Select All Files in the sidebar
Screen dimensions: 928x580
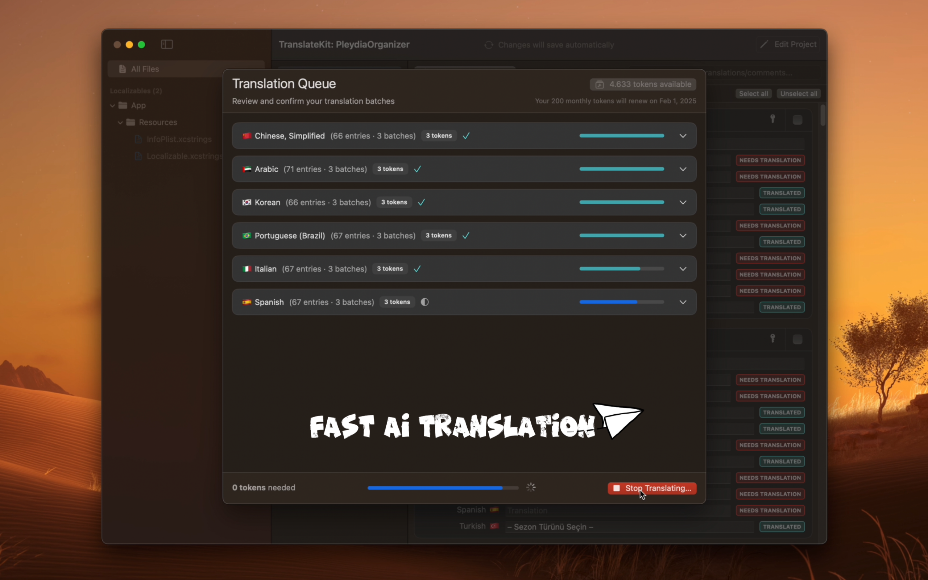click(145, 69)
